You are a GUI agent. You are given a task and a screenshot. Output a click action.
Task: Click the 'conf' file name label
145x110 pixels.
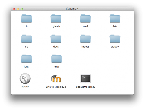pos(85,26)
